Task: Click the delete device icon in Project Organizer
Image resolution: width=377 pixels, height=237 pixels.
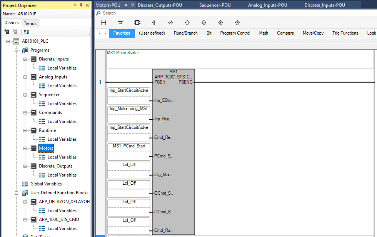Action: pyautogui.click(x=15, y=32)
